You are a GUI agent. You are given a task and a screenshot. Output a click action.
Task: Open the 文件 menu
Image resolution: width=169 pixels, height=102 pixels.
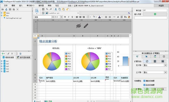tap(6, 6)
